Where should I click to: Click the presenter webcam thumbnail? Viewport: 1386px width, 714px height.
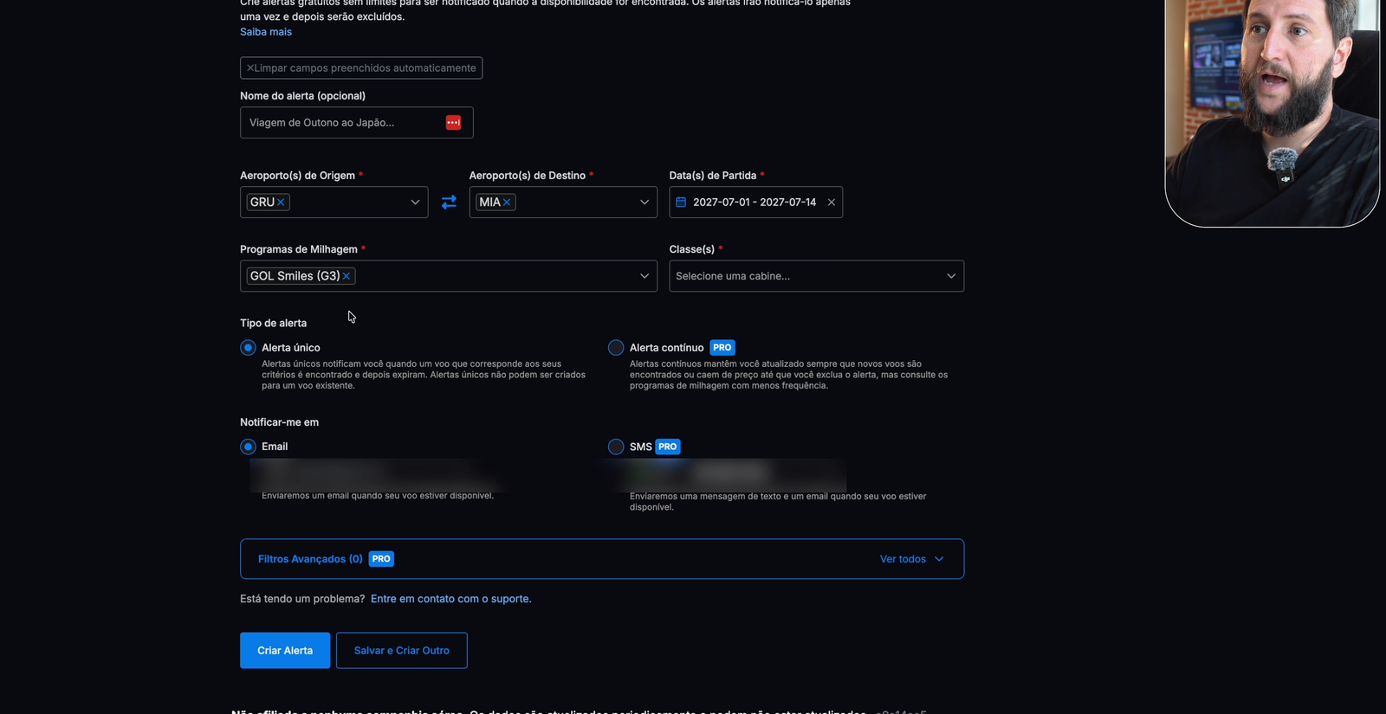pyautogui.click(x=1273, y=113)
